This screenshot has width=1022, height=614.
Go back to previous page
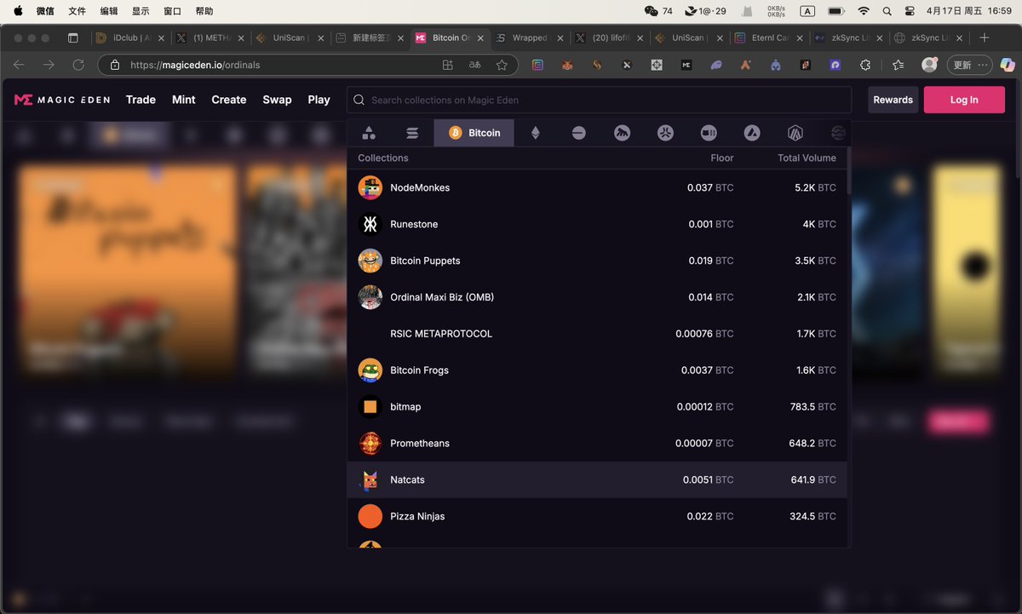19,65
